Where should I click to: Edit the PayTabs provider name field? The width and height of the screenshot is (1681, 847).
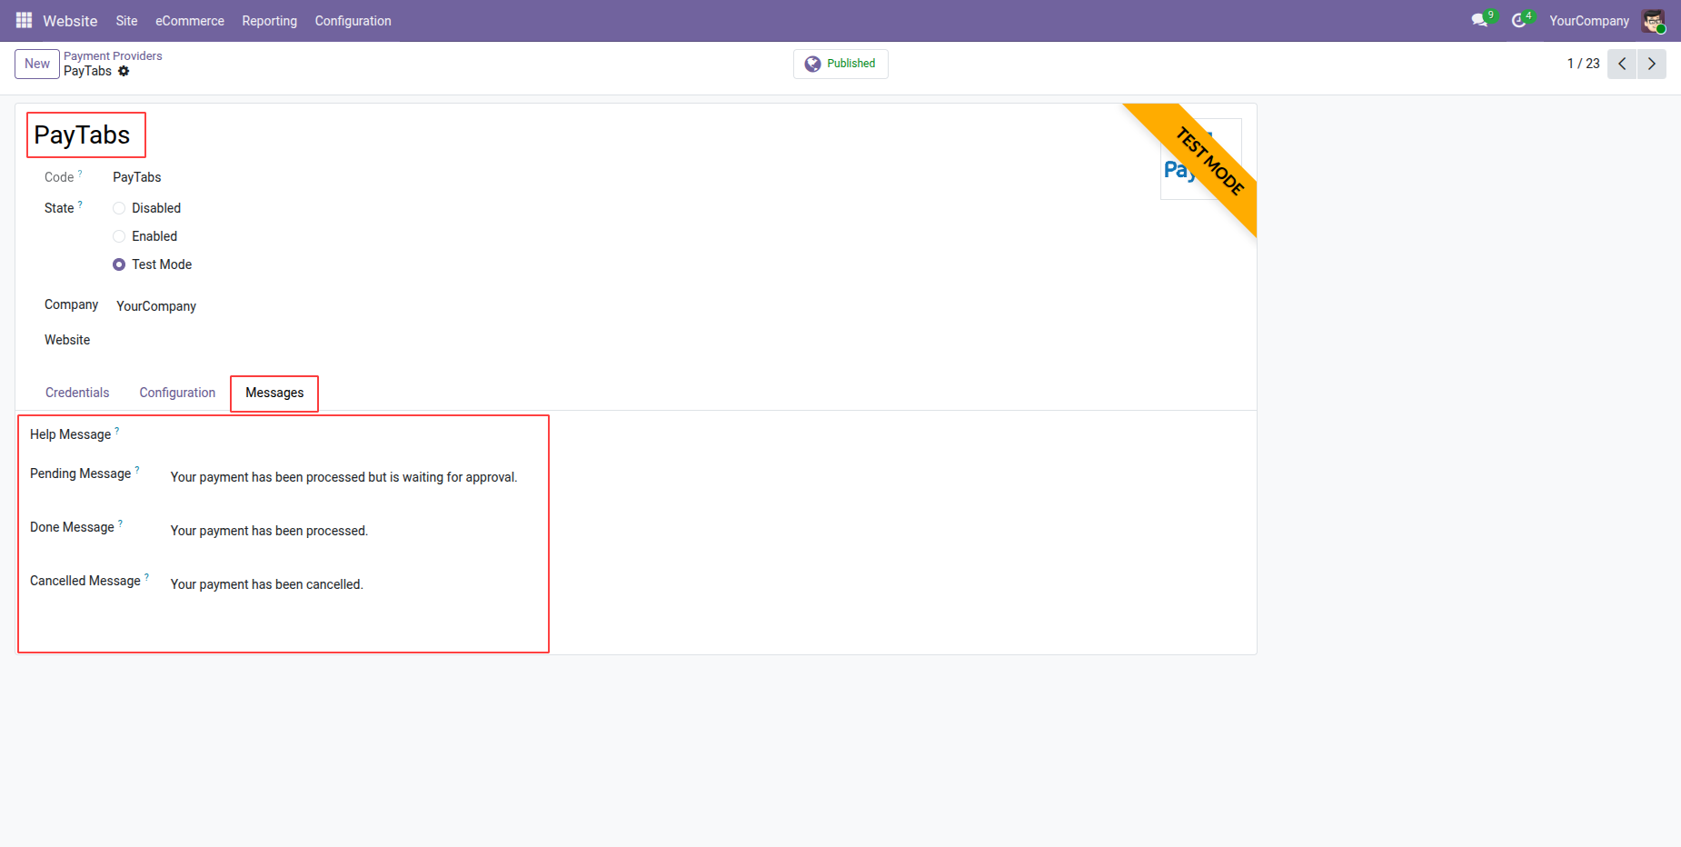coord(83,135)
